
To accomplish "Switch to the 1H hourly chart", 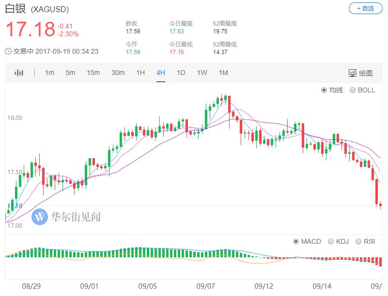I will (x=140, y=73).
